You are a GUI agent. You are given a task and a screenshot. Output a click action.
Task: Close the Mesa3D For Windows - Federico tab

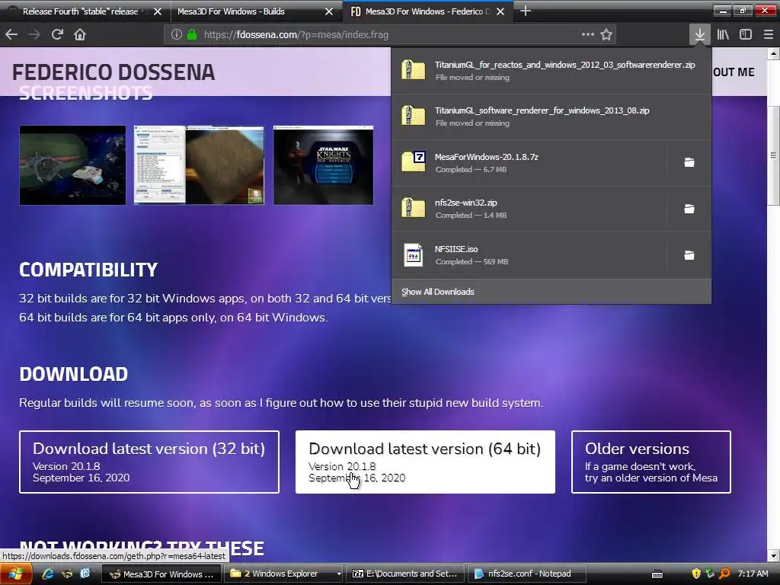click(500, 11)
